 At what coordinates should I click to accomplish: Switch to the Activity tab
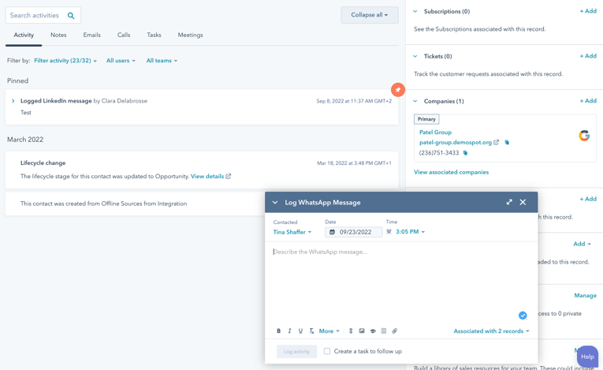coord(24,35)
